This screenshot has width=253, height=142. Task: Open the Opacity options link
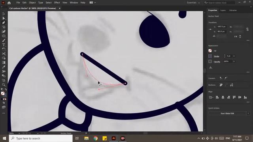[217, 62]
